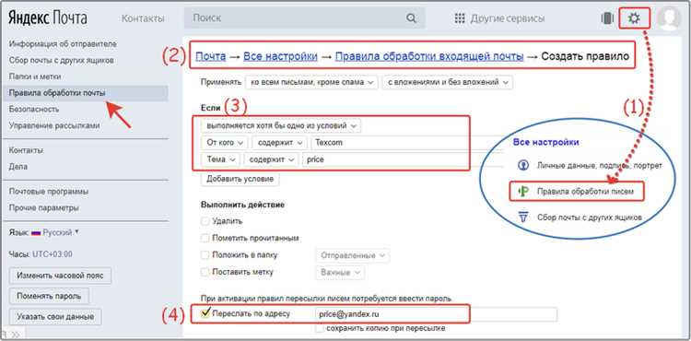
Task: Click the green Правила обработки писем icon
Action: pos(523,191)
